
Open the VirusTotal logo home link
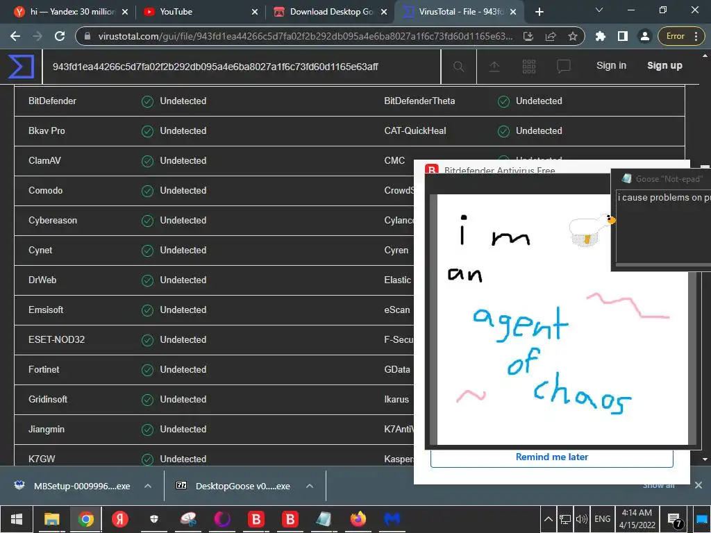(x=21, y=66)
